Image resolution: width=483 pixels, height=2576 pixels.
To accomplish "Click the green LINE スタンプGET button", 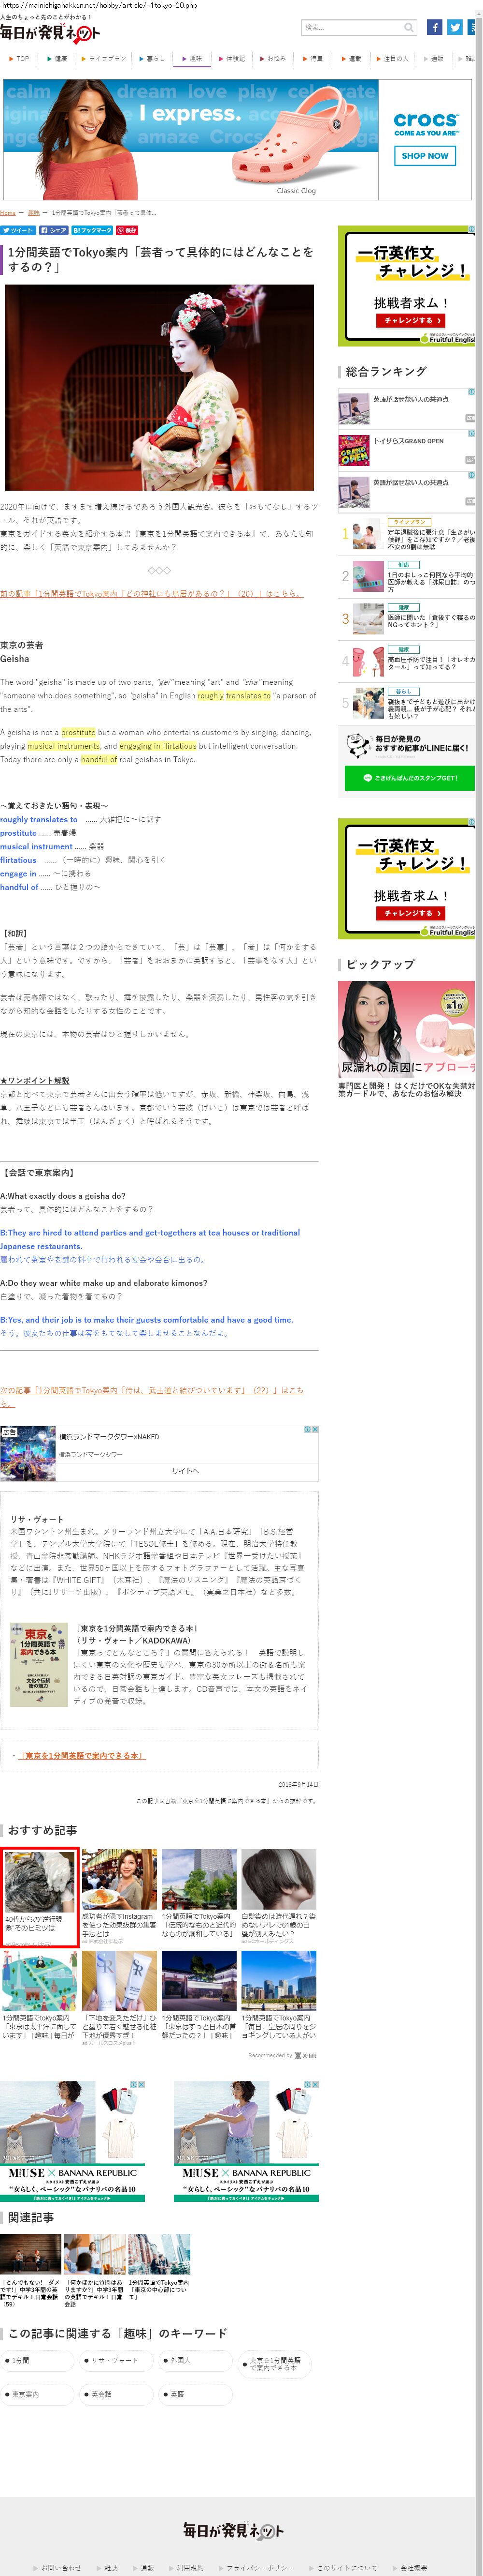I will (x=410, y=778).
